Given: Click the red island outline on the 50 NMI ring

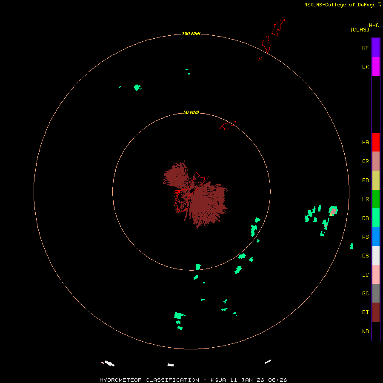Looking at the screenshot, I should pos(228,125).
